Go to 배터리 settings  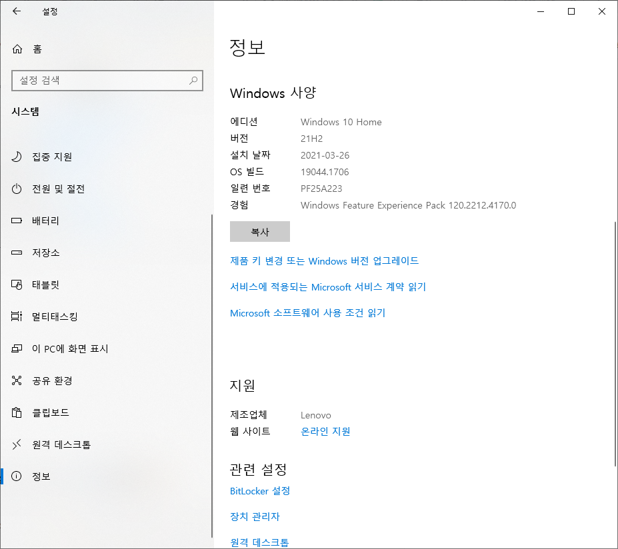[x=105, y=221]
